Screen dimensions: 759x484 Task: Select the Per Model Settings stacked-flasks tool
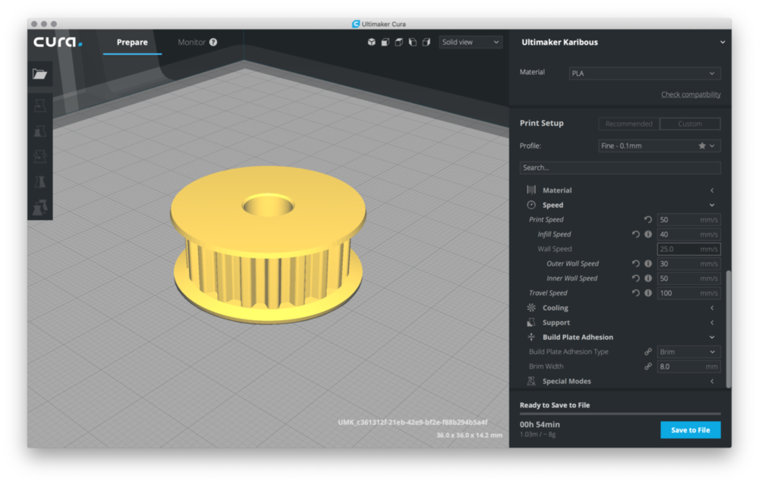(39, 207)
